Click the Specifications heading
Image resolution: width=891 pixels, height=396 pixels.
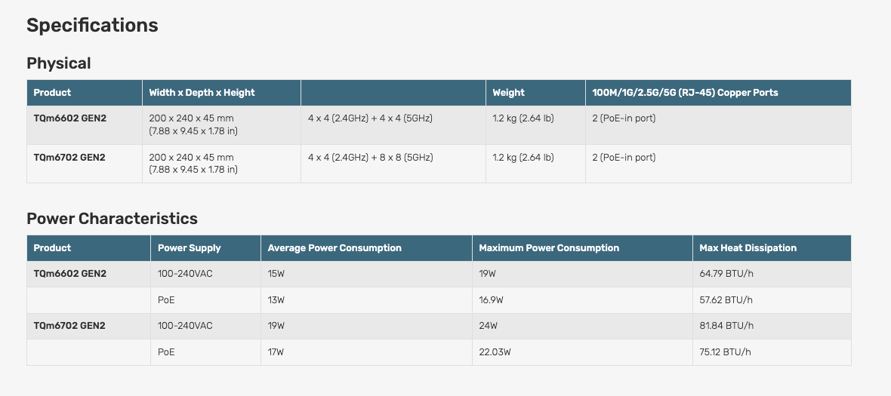pos(92,26)
